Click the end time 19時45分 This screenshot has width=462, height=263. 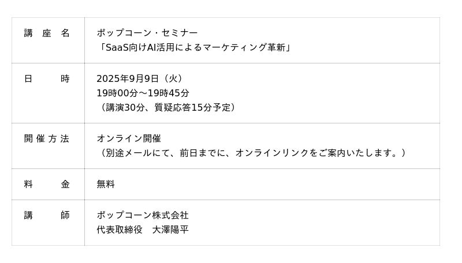point(168,93)
